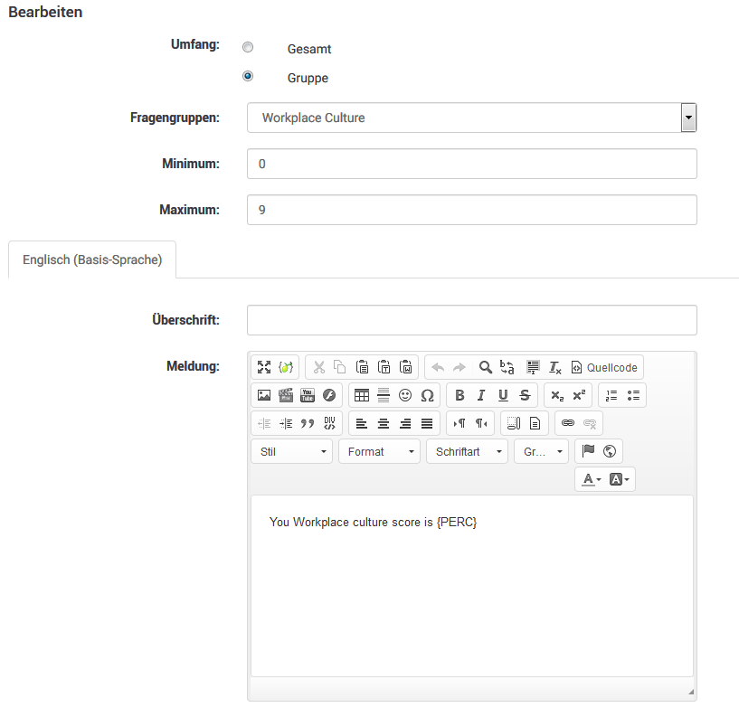Remove the hyperlink with Unlink icon
The image size is (739, 717).
click(590, 423)
